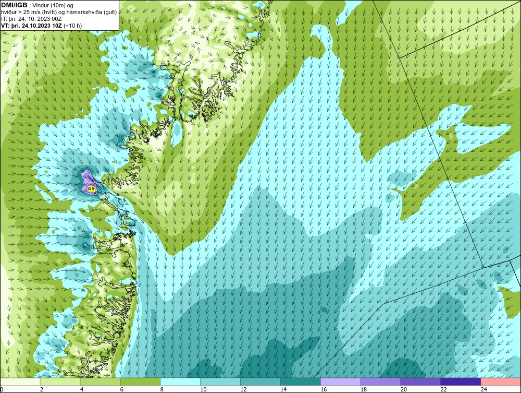Click the 20–22 m/s violet legend swatch
This screenshot has width=521, height=393.
(420, 382)
